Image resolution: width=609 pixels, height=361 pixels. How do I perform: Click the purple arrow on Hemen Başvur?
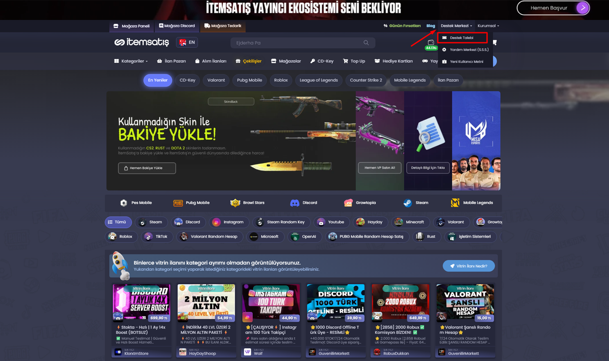pyautogui.click(x=582, y=8)
